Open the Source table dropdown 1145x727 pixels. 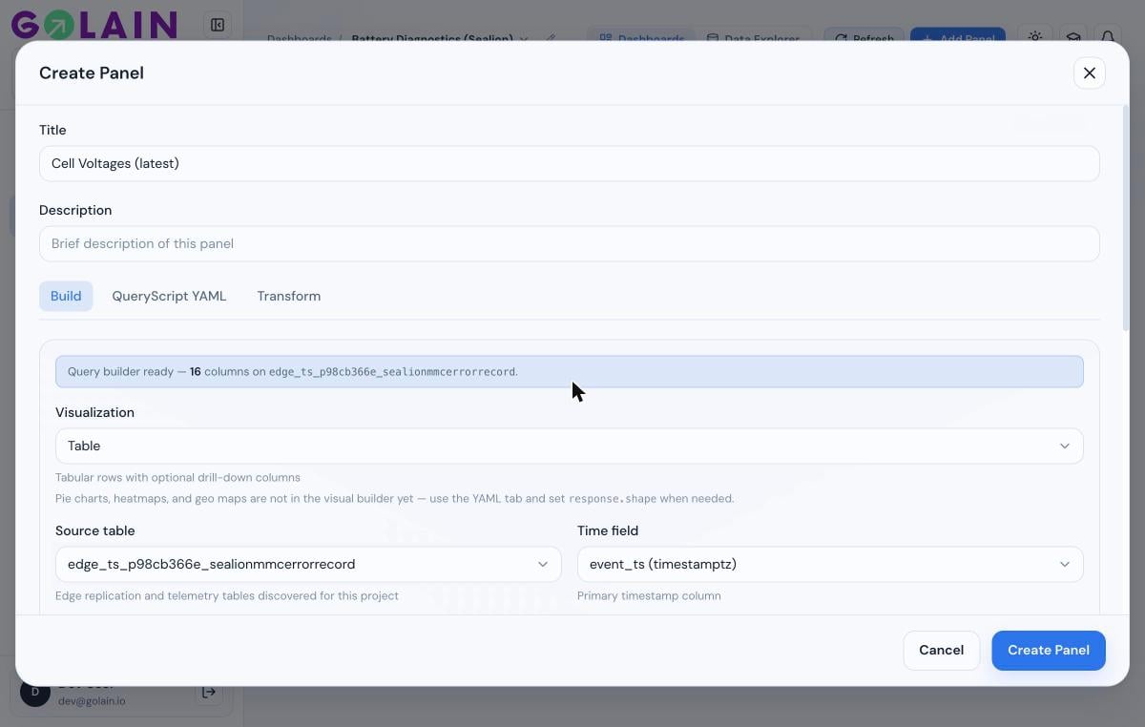pyautogui.click(x=308, y=564)
